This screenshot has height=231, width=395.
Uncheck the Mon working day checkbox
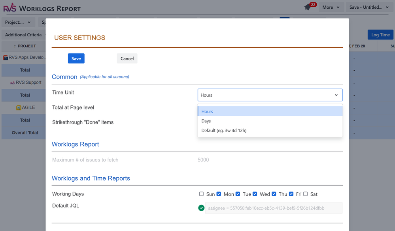click(x=219, y=194)
